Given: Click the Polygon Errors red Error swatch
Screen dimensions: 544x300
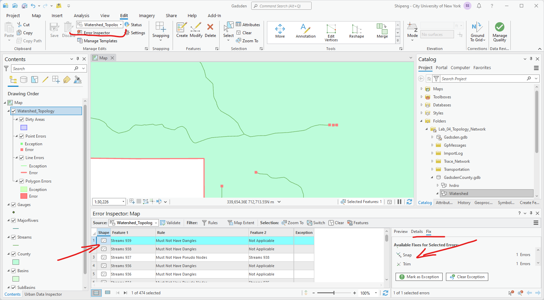Looking at the screenshot, I should click(24, 196).
